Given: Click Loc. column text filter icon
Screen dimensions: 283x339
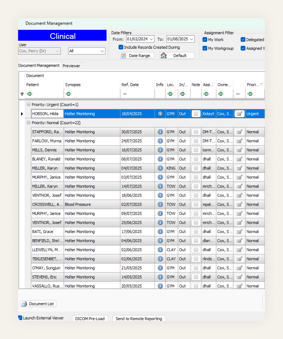Looking at the screenshot, I should [170, 94].
